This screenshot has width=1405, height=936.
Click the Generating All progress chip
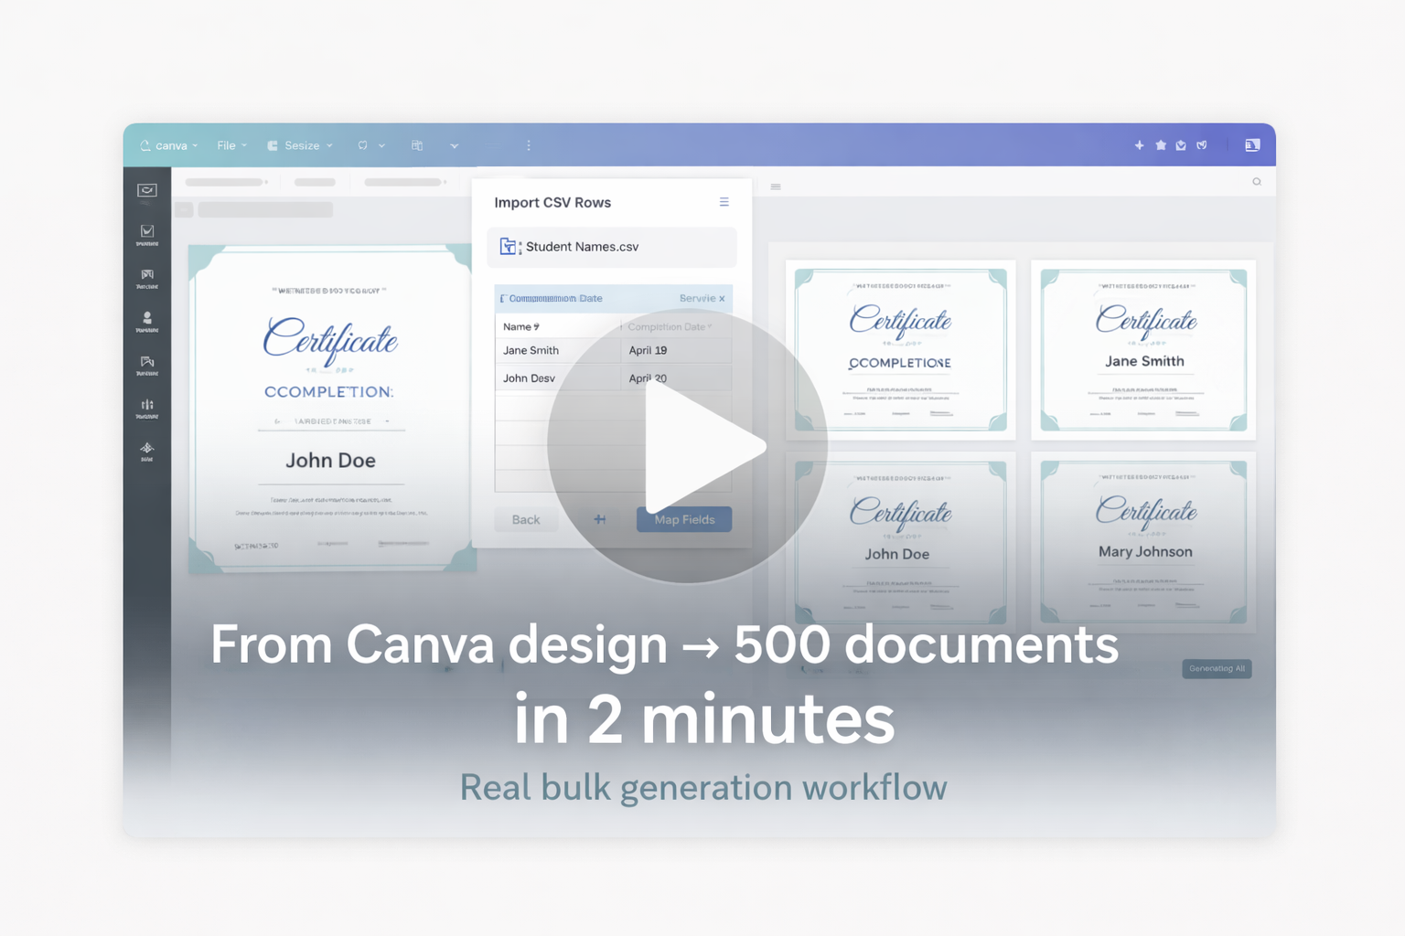click(1217, 668)
